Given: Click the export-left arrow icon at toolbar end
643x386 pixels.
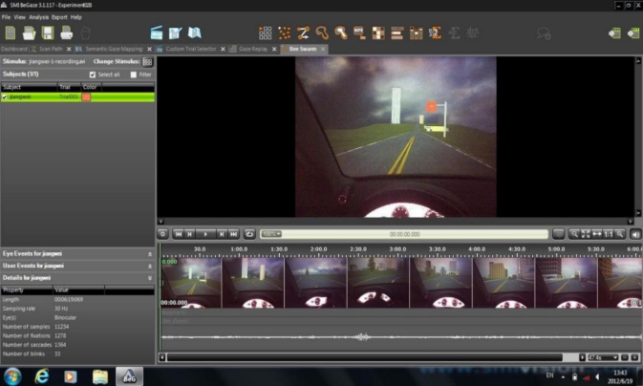Looking at the screenshot, I should pyautogui.click(x=614, y=32).
